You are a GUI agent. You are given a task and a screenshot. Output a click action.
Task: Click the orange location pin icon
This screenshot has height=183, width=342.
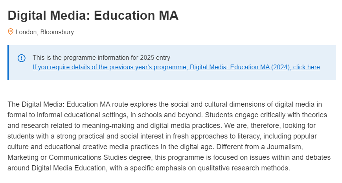[11, 31]
